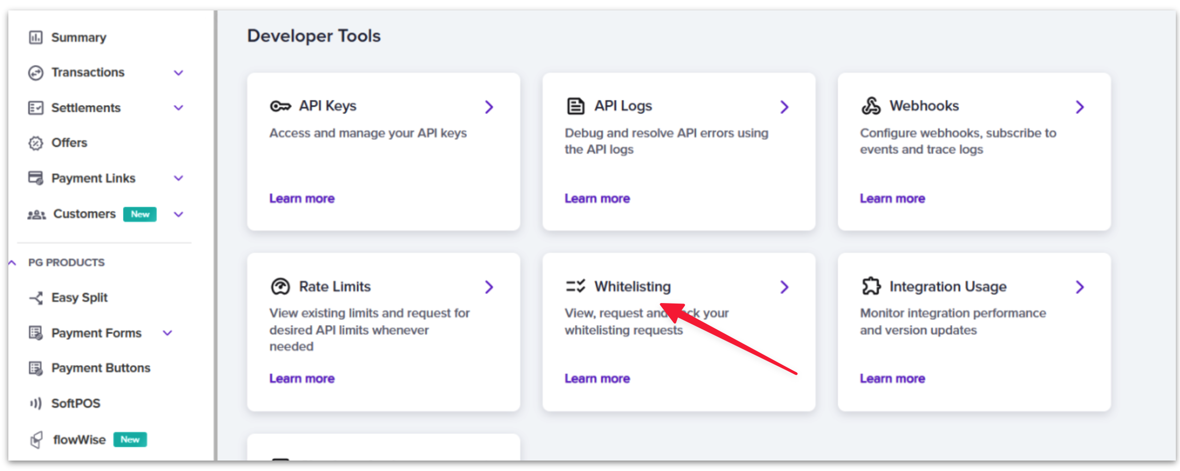This screenshot has width=1180, height=471.
Task: Click the API Logs card title
Action: click(623, 106)
